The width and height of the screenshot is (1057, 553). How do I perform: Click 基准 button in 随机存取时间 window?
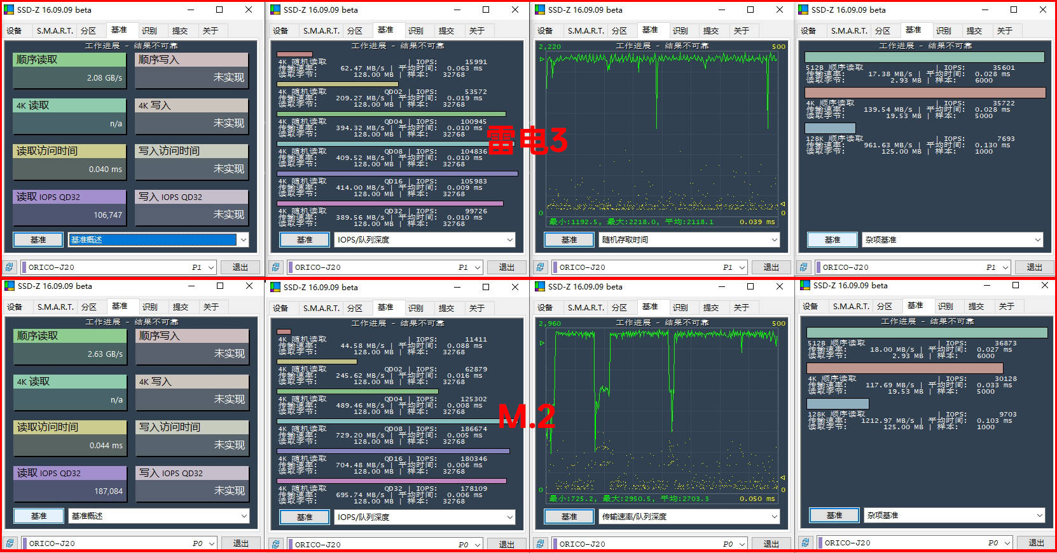click(569, 239)
